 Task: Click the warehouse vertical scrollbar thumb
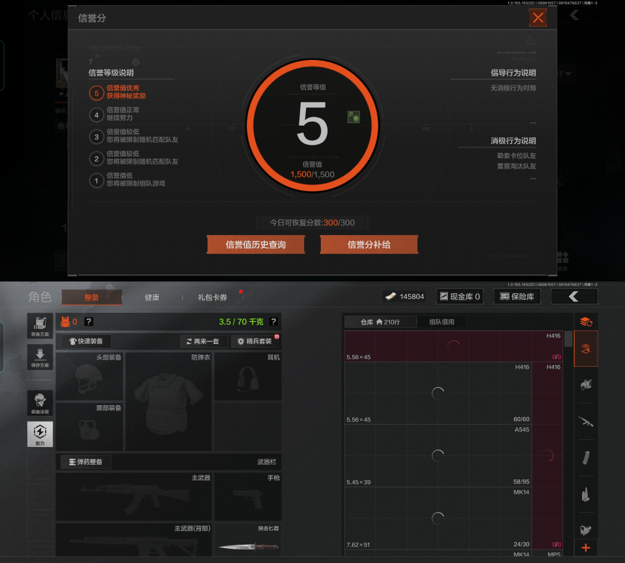click(x=568, y=339)
